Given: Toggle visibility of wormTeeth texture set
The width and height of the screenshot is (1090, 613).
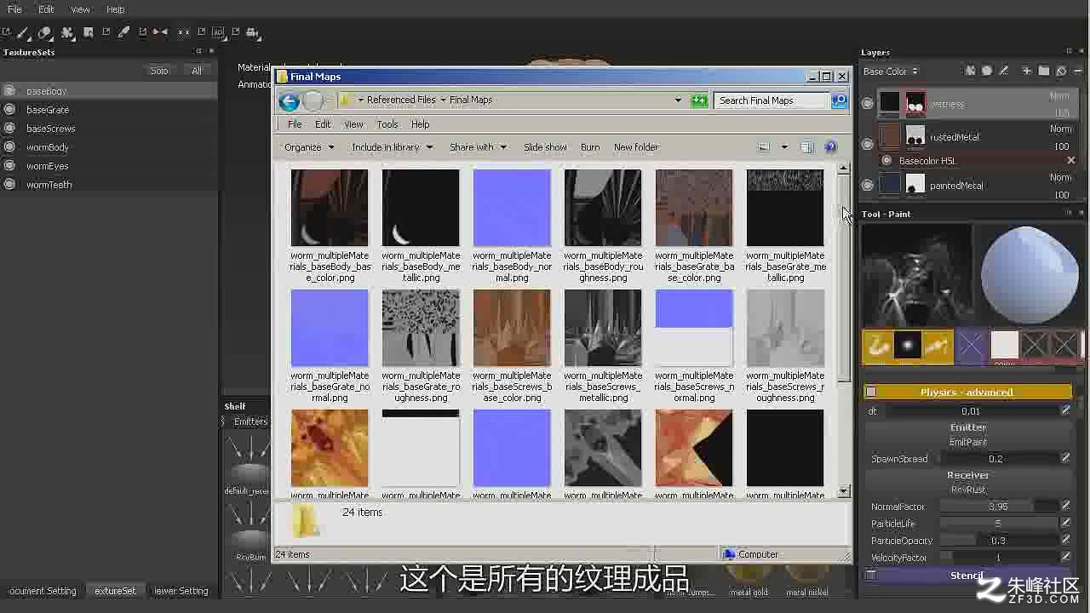Looking at the screenshot, I should pyautogui.click(x=9, y=185).
